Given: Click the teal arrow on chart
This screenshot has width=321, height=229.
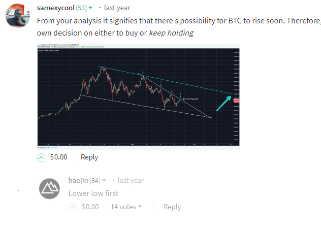Looking at the screenshot, I should 224,104.
